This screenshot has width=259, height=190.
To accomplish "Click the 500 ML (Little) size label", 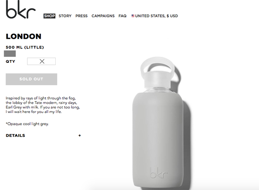I will 25,47.
